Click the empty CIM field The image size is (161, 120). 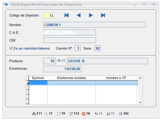click(70, 40)
